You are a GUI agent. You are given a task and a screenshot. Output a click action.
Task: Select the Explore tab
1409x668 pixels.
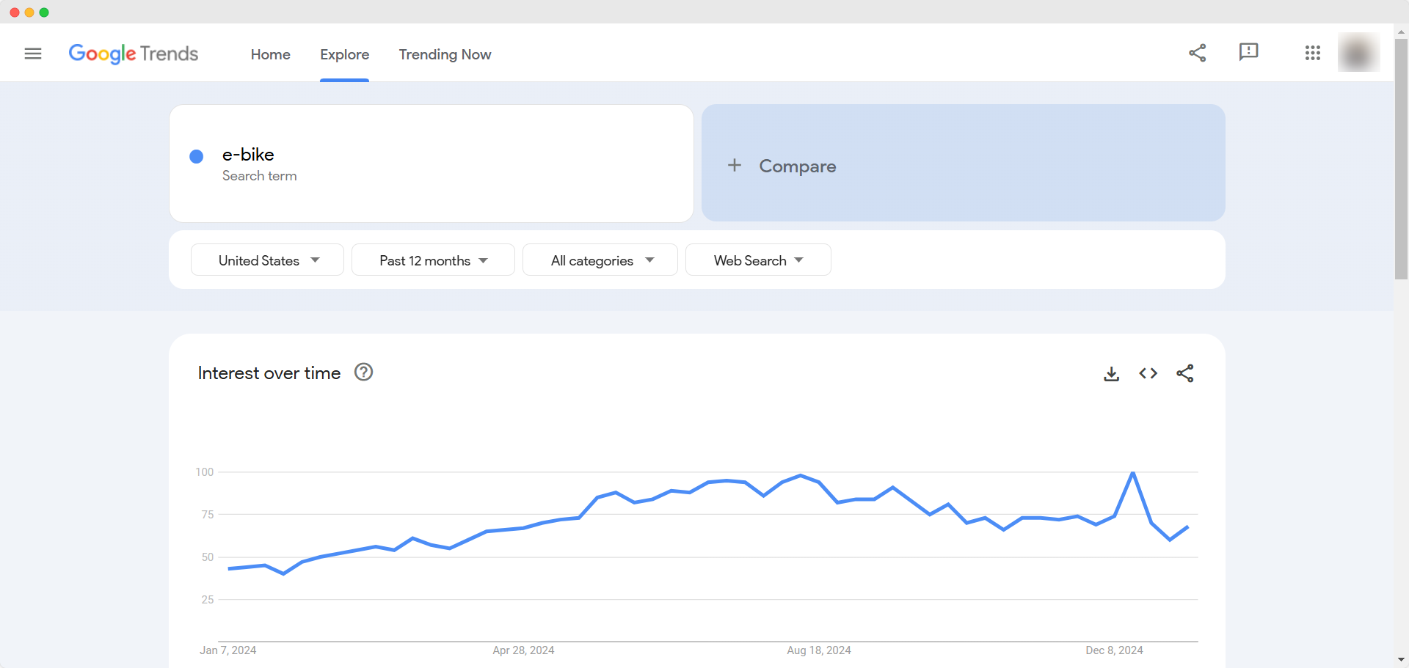[x=344, y=54]
